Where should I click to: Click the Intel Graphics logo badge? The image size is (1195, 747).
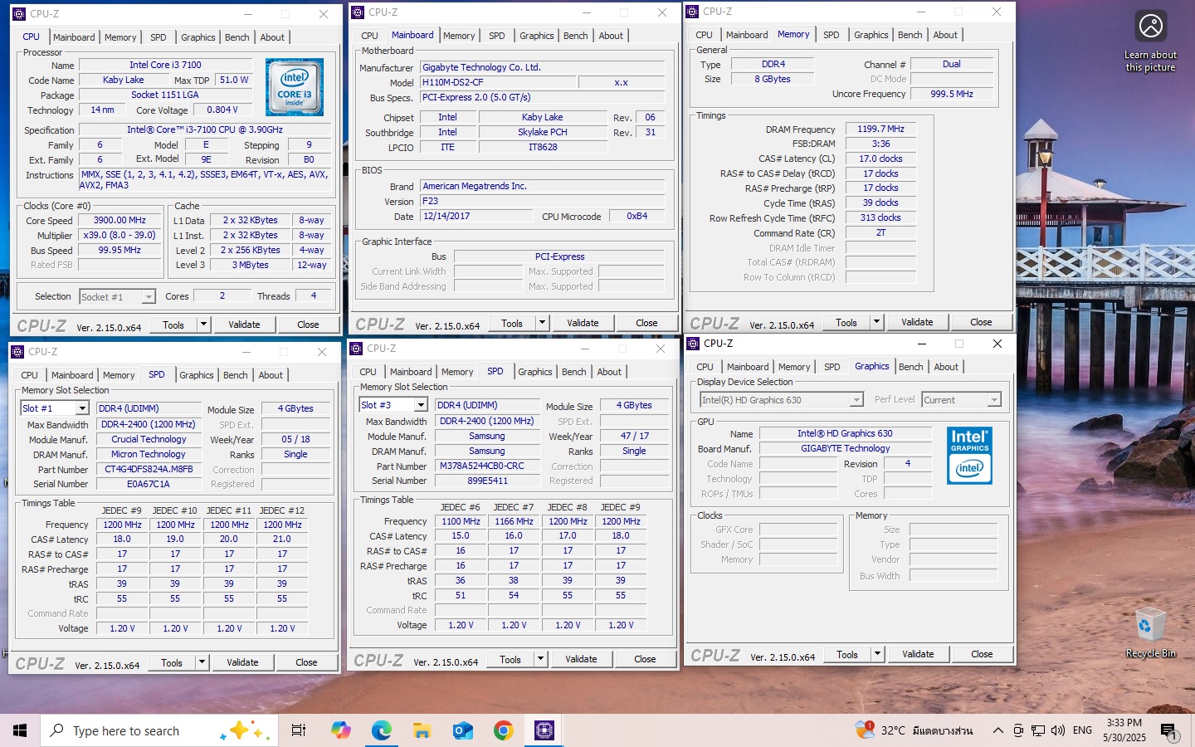[x=969, y=455]
